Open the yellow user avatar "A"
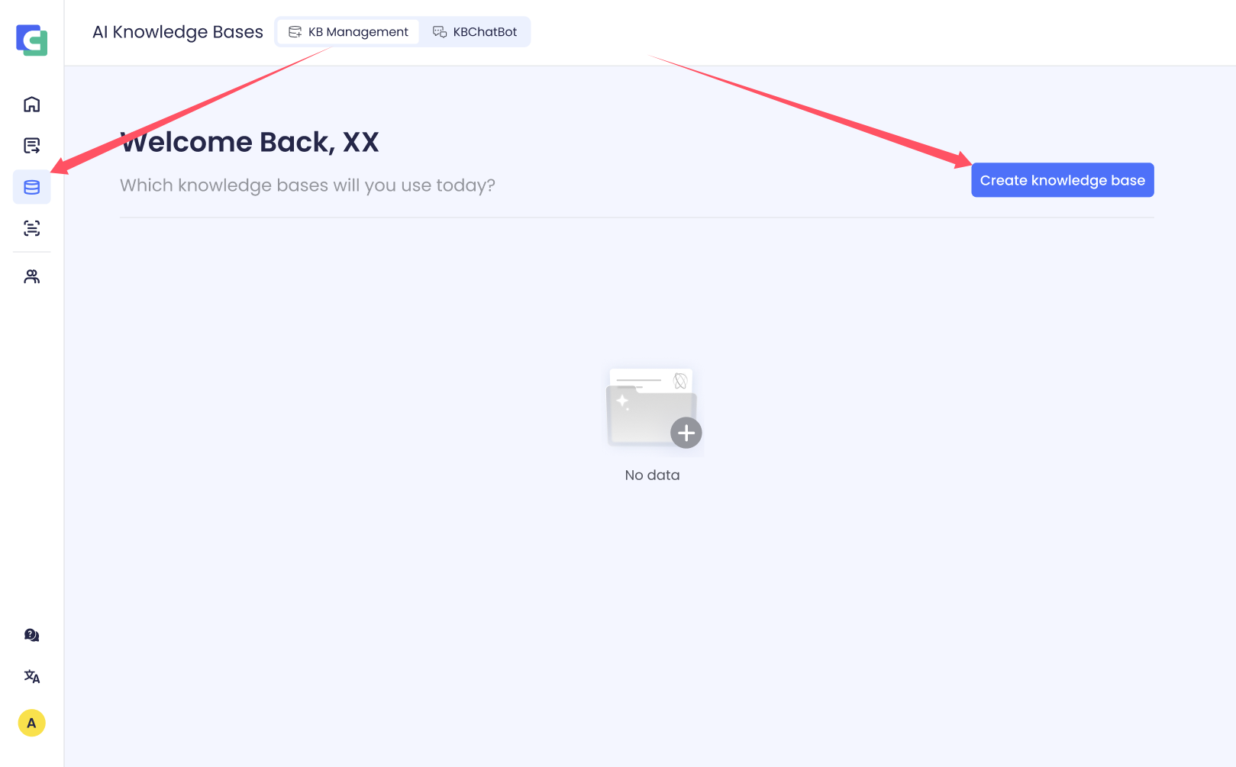Image resolution: width=1236 pixels, height=767 pixels. click(x=32, y=723)
